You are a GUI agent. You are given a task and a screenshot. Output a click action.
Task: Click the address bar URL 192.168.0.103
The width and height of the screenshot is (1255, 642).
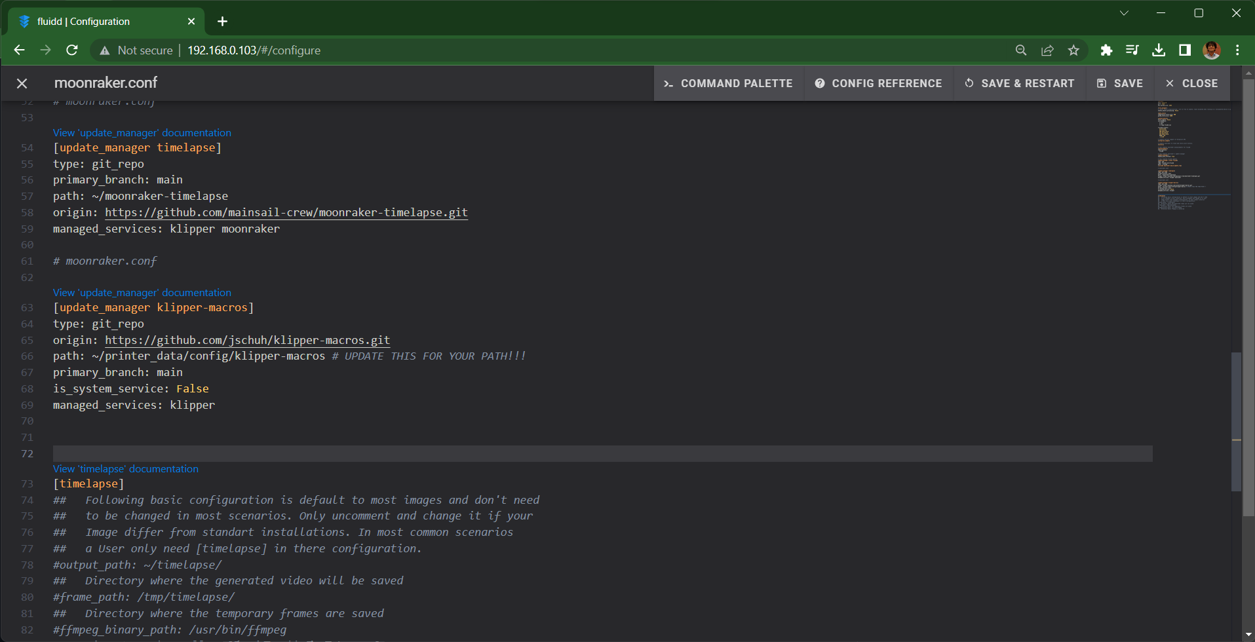(254, 50)
